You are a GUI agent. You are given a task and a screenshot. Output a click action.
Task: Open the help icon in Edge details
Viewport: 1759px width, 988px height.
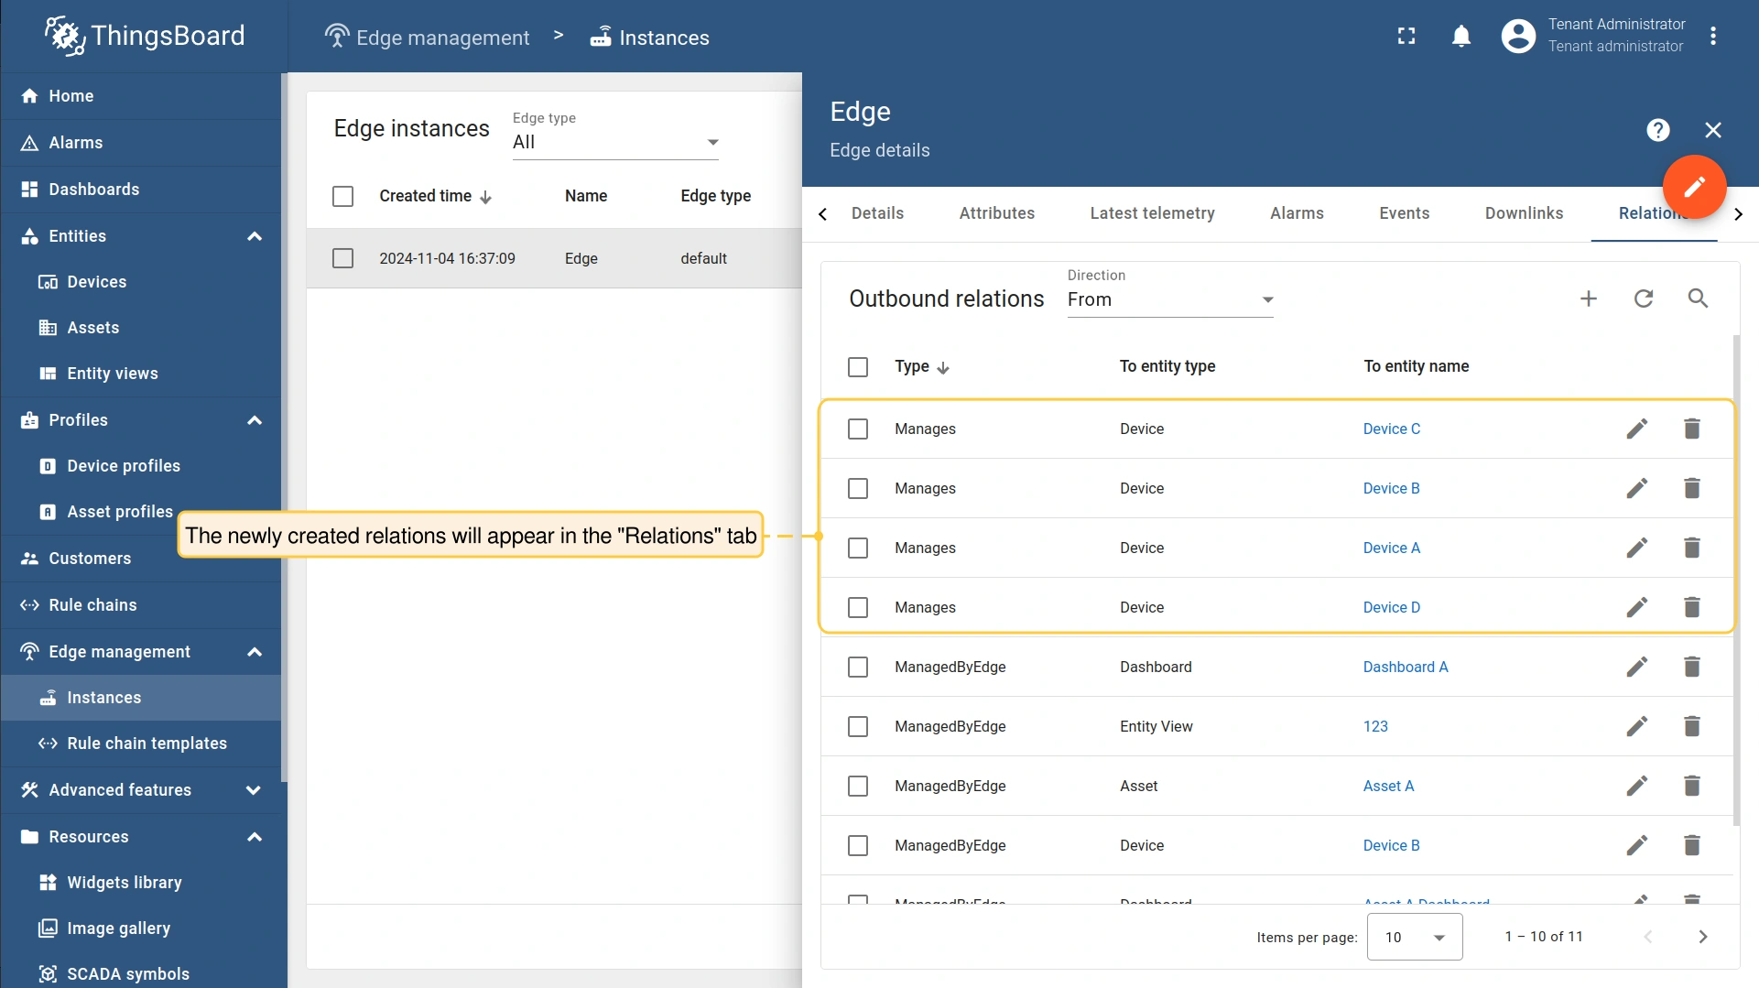pyautogui.click(x=1657, y=130)
